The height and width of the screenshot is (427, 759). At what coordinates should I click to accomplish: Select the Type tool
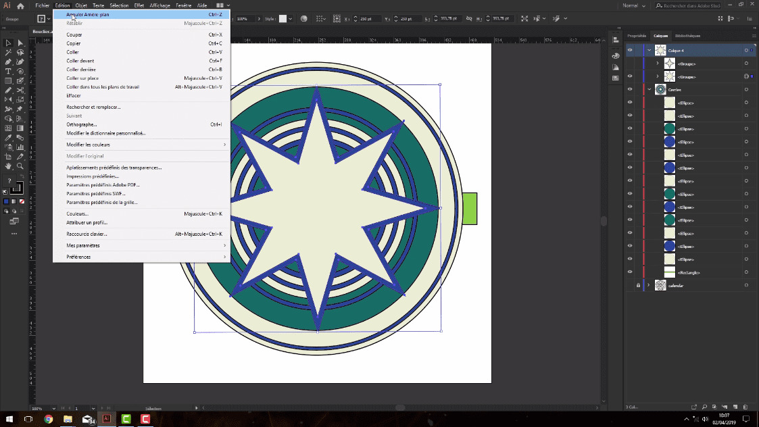(9, 70)
